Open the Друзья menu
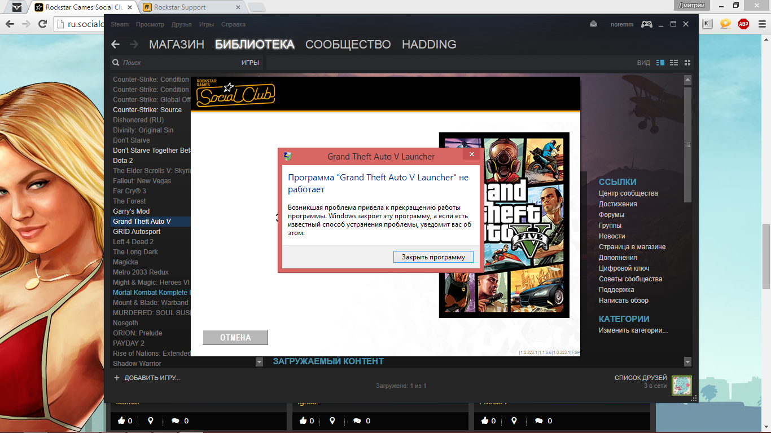Screen dimensions: 771x433 (x=181, y=24)
